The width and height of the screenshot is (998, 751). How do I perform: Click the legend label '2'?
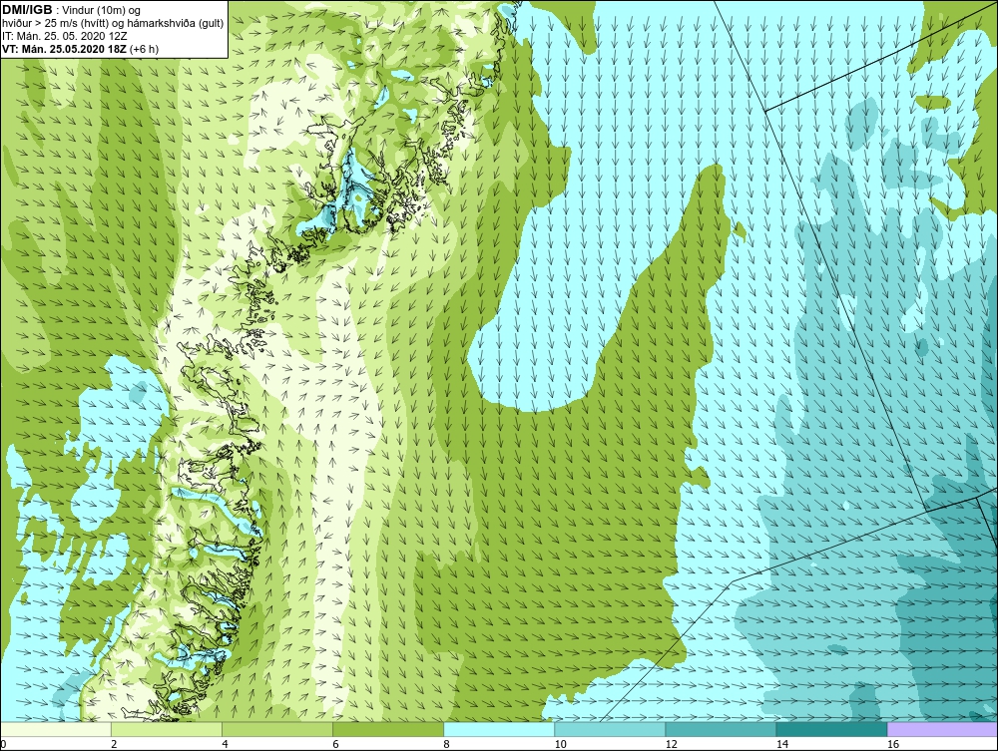pos(114,744)
